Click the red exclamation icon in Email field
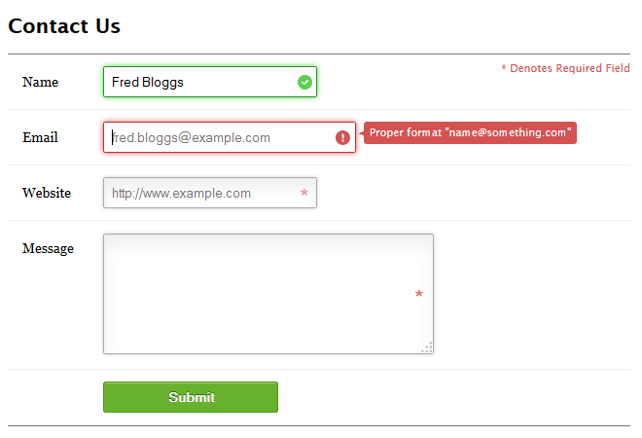642x438 pixels. pyautogui.click(x=342, y=137)
